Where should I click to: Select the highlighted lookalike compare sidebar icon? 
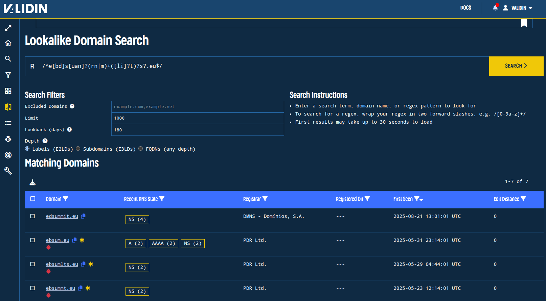[8, 107]
